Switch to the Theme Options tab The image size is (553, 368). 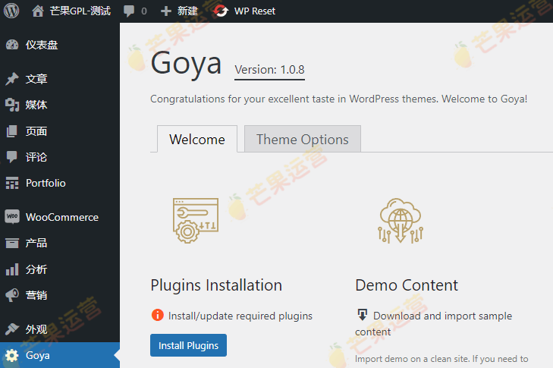coord(303,139)
